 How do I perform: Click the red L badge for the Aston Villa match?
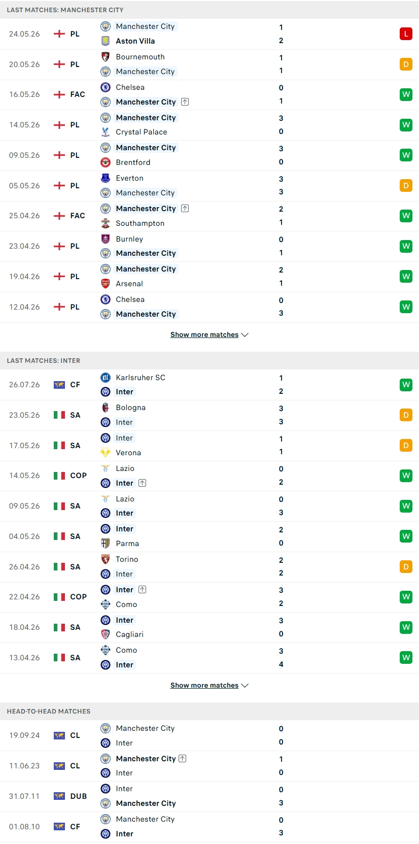pyautogui.click(x=406, y=34)
